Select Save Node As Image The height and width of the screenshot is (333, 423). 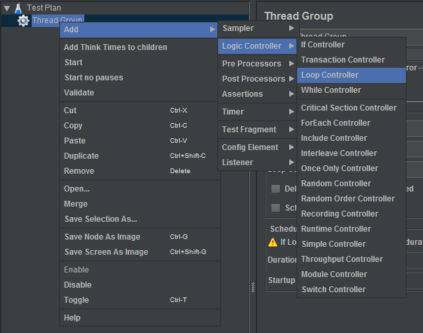[x=102, y=237]
